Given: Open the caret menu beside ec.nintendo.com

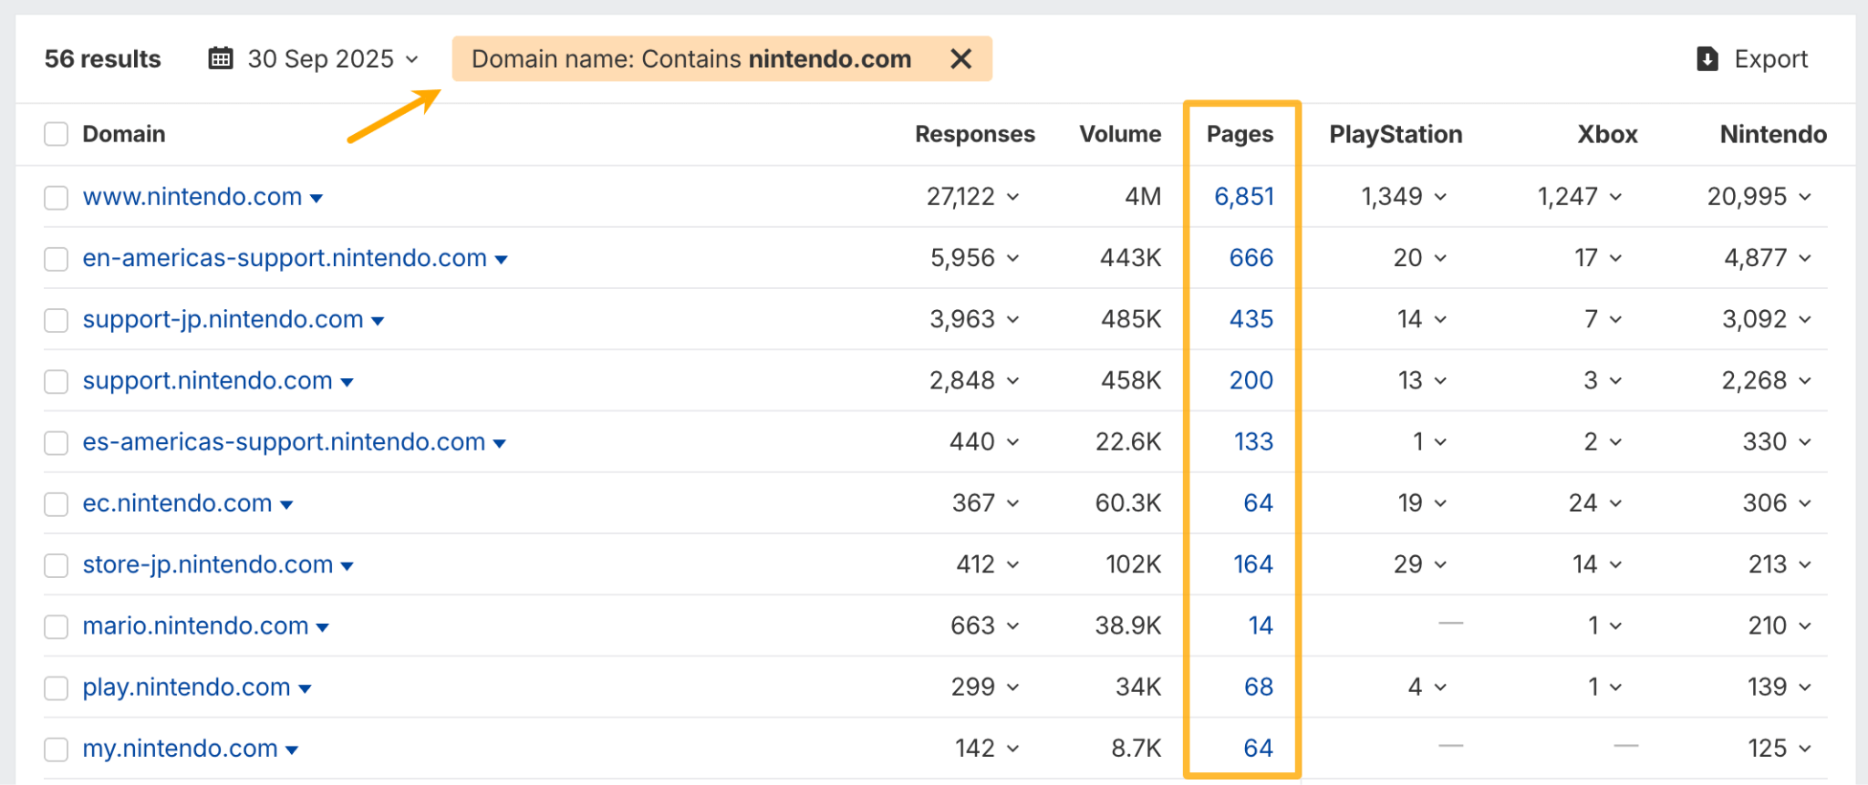Looking at the screenshot, I should pyautogui.click(x=286, y=505).
